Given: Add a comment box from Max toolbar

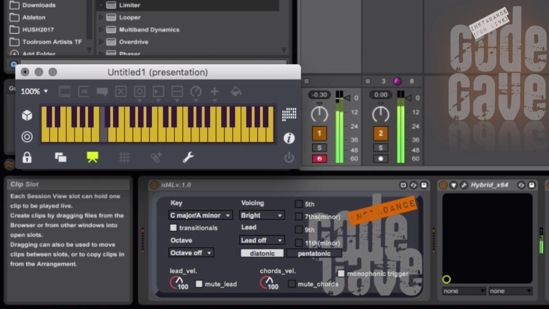Looking at the screenshot, I should pos(102,92).
